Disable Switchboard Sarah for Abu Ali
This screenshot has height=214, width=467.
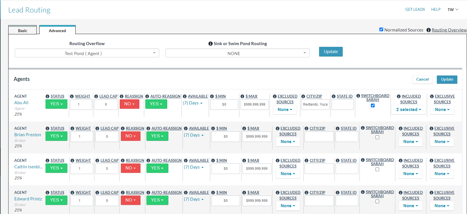(373, 106)
